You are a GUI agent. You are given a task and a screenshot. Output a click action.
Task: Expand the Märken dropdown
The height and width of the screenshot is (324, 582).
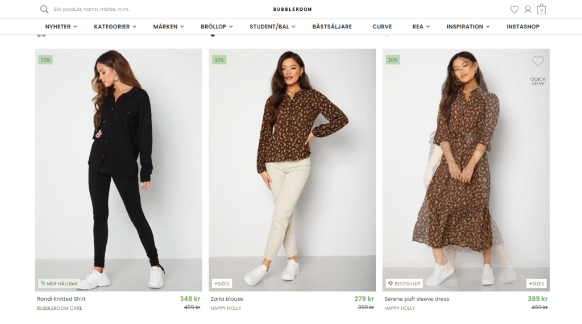click(x=168, y=27)
